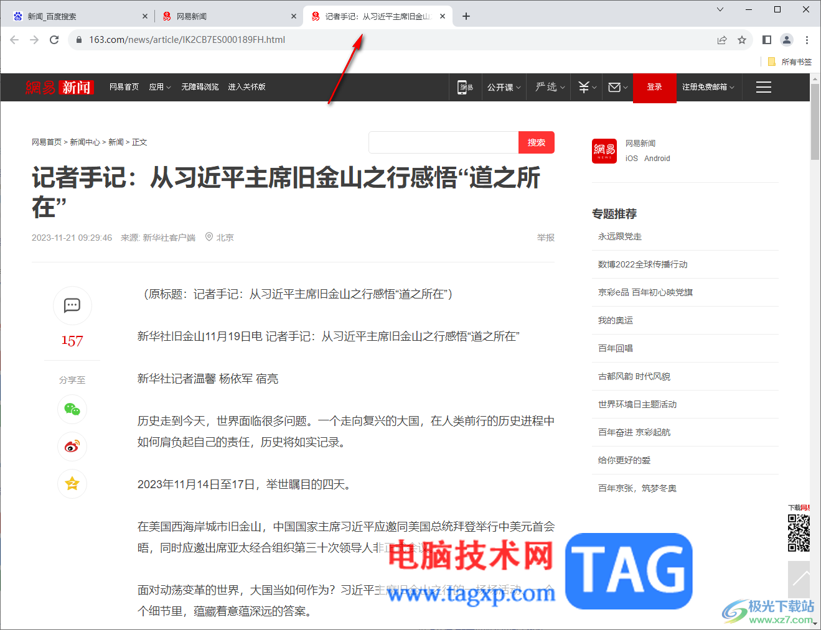Screen dimensions: 821x630
Task: Click 新闻首页 in the top navigation
Action: pyautogui.click(x=124, y=87)
